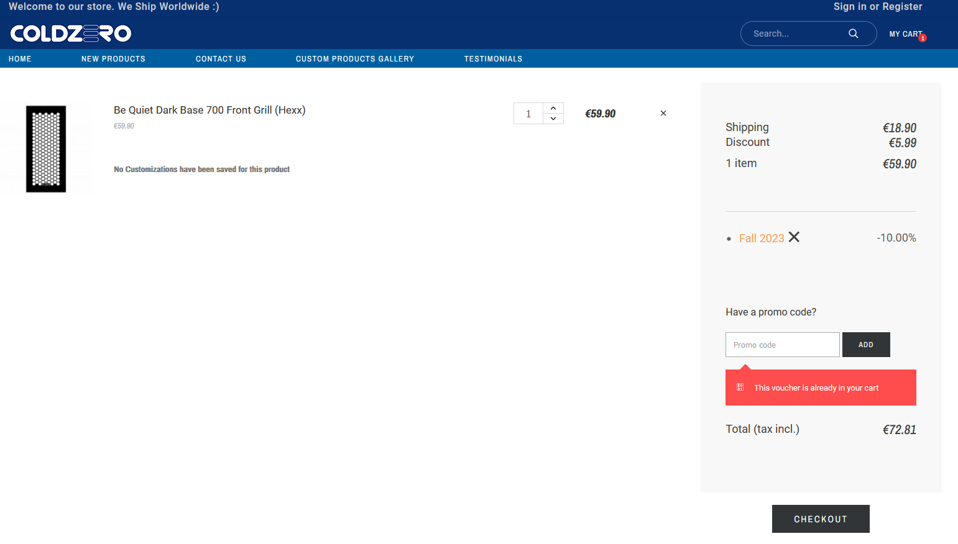
Task: Click the Total price €72.81
Action: [x=900, y=430]
